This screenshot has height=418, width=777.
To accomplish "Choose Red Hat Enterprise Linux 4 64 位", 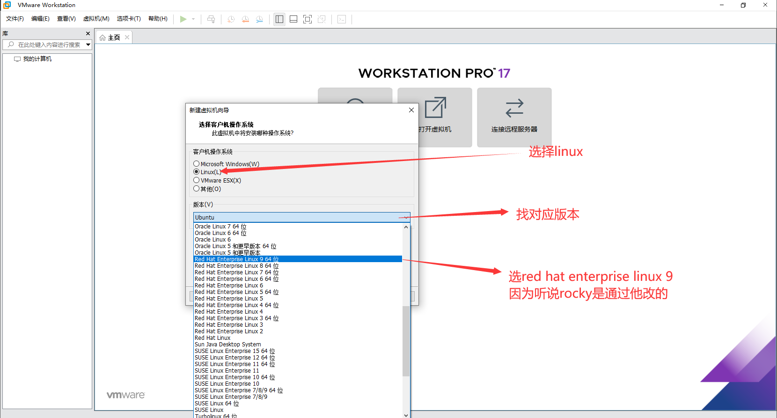I will point(298,305).
